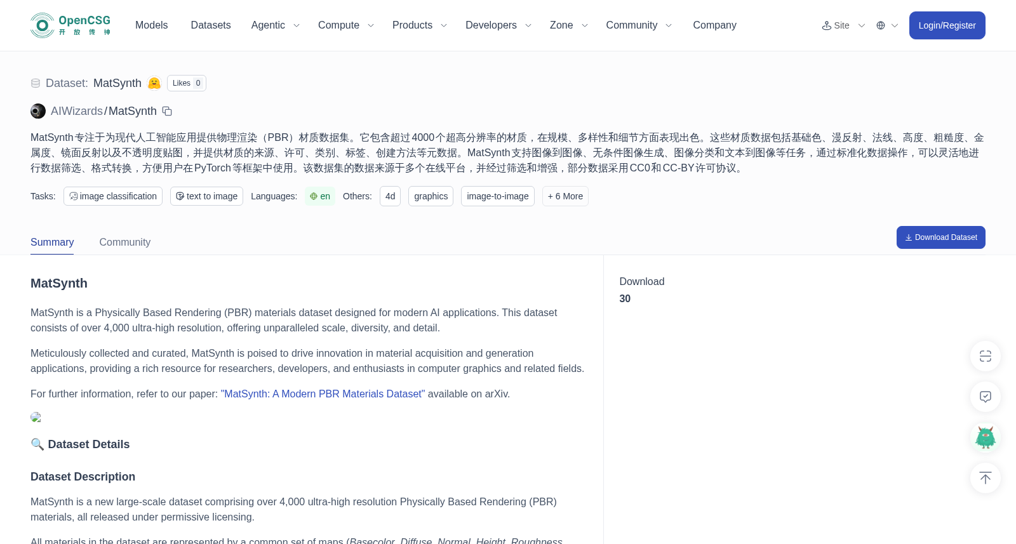Open the Models menu

coord(151,25)
